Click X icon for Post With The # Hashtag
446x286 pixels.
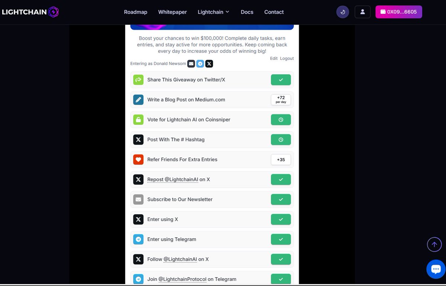(x=138, y=140)
